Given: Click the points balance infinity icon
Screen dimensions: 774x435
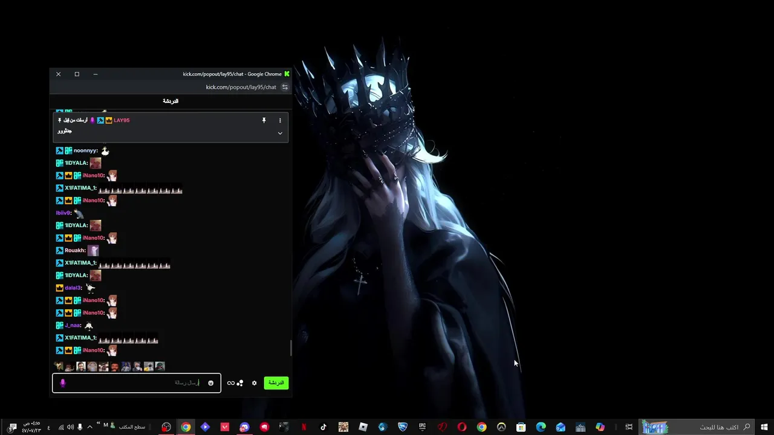Looking at the screenshot, I should tap(230, 383).
